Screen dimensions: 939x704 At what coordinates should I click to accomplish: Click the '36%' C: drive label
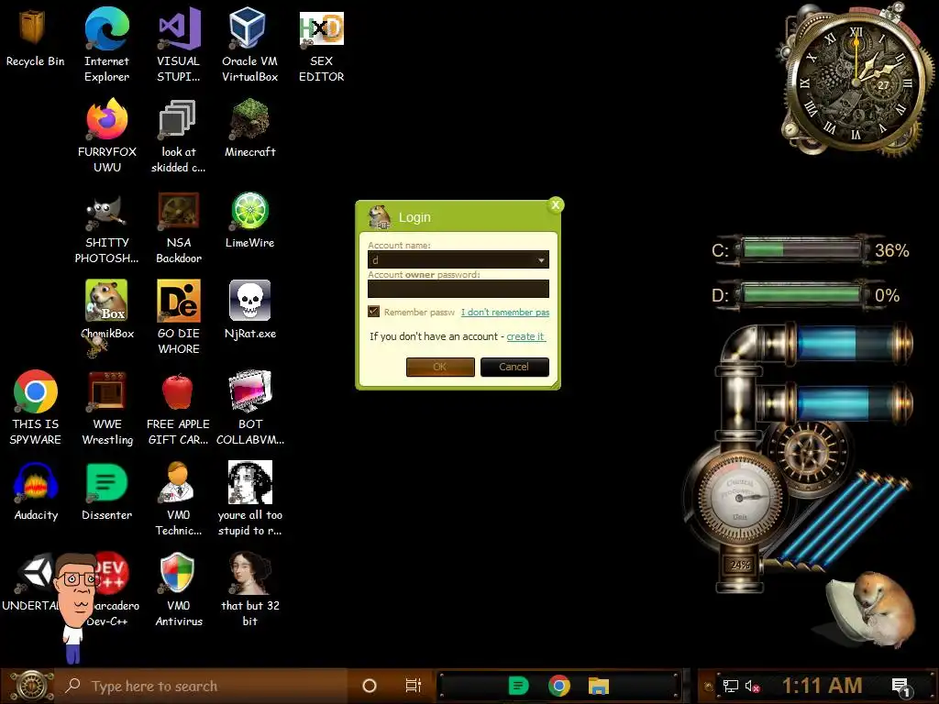point(891,250)
